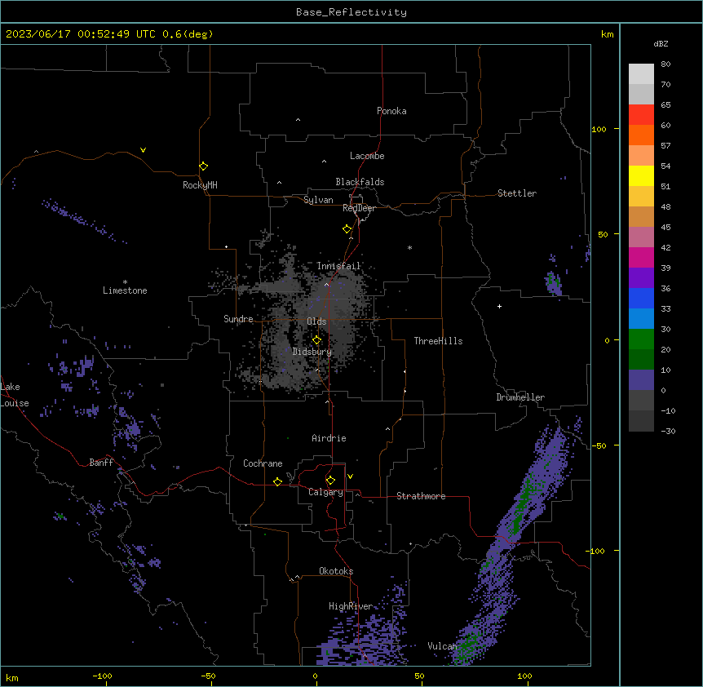703x687 pixels.
Task: Click the HighRiver map label
Action: (x=351, y=606)
